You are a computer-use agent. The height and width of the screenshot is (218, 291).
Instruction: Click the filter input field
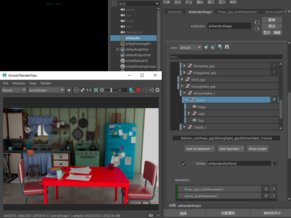point(226,57)
